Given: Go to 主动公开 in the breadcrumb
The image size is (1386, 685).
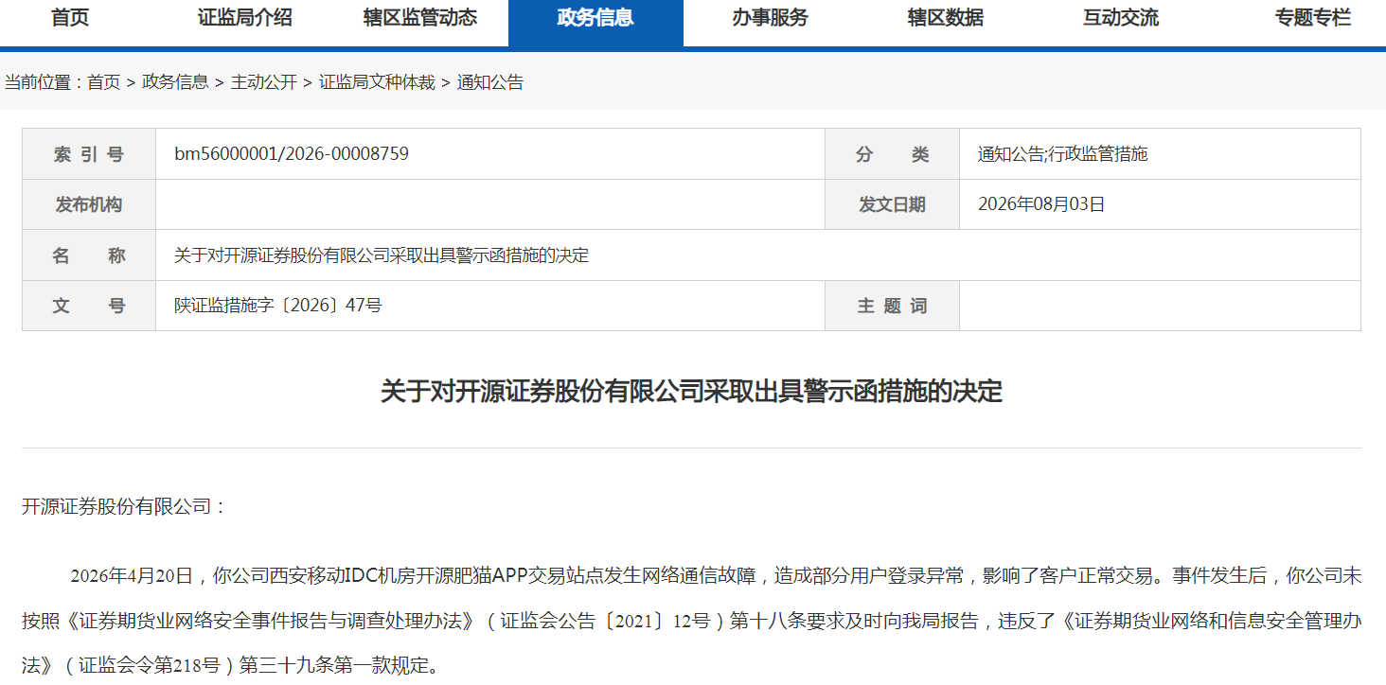Looking at the screenshot, I should pyautogui.click(x=264, y=82).
